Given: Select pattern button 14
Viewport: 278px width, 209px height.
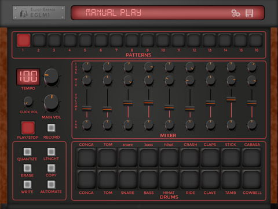Looking at the screenshot, I should (x=225, y=40).
